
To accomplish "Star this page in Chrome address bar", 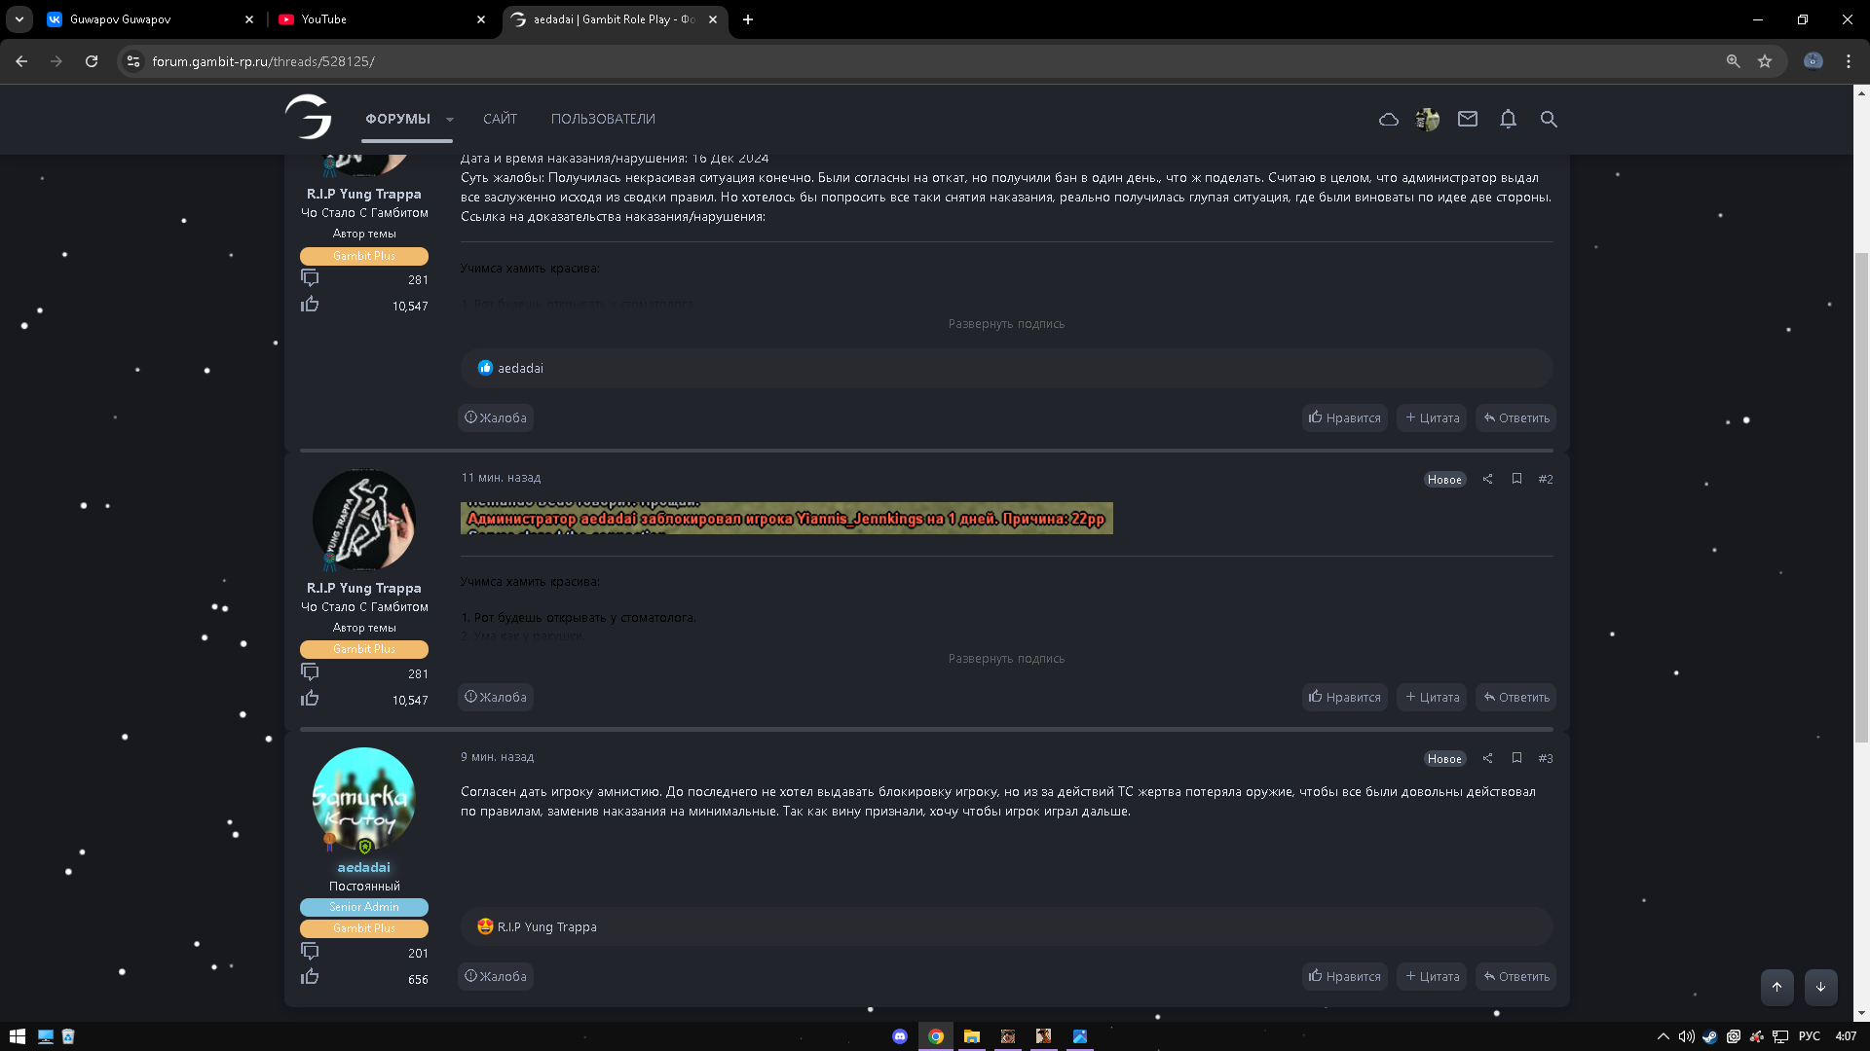I will click(1765, 61).
